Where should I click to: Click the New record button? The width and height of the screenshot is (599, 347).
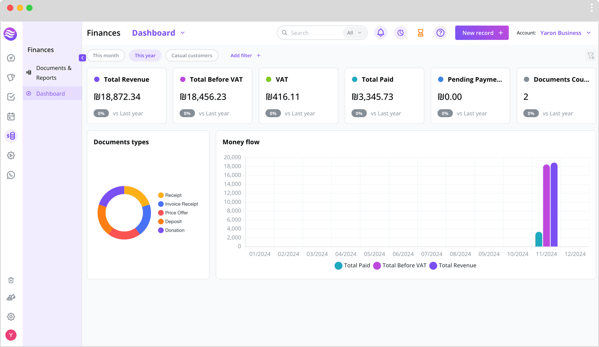coord(482,33)
